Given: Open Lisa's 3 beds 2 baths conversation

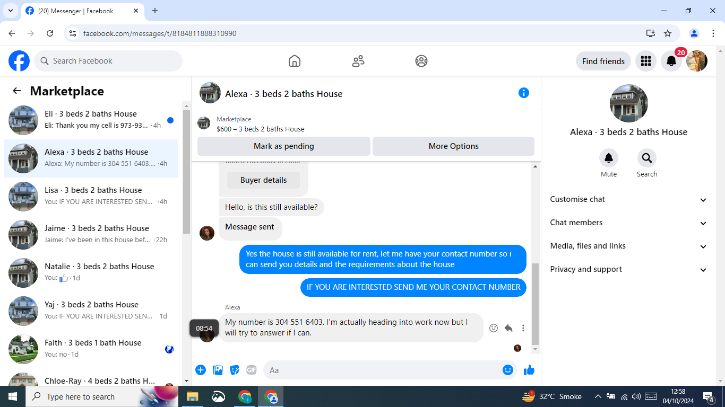Looking at the screenshot, I should [91, 197].
